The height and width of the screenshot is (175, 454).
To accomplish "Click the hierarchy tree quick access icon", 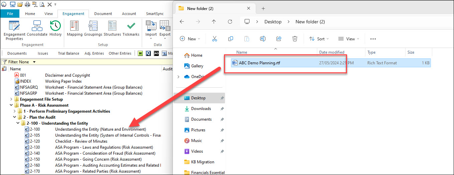I will tap(35, 4).
